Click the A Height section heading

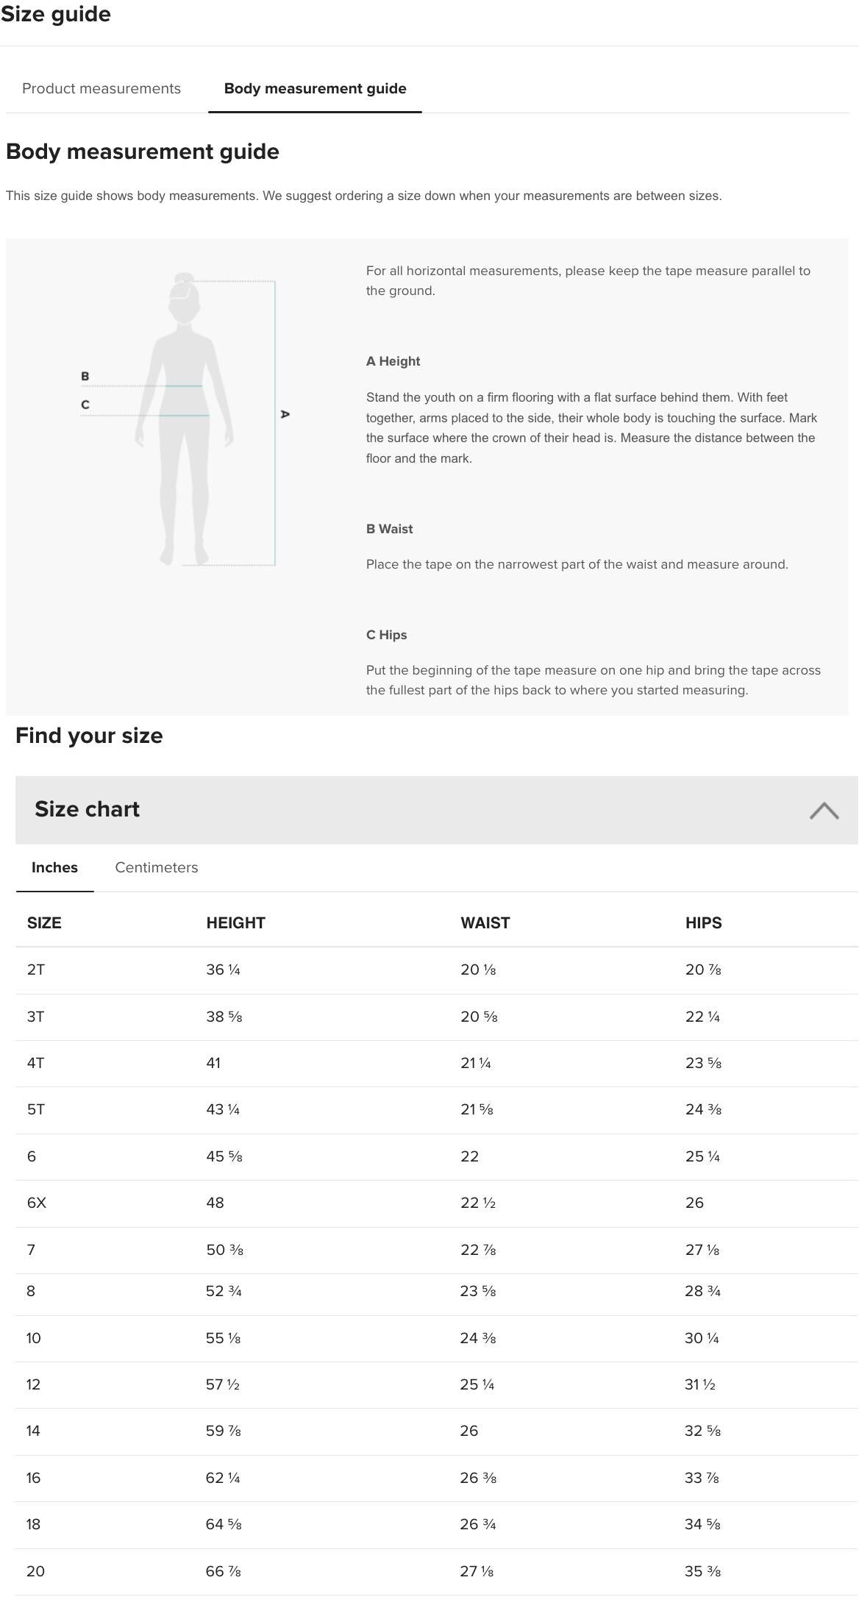[392, 360]
